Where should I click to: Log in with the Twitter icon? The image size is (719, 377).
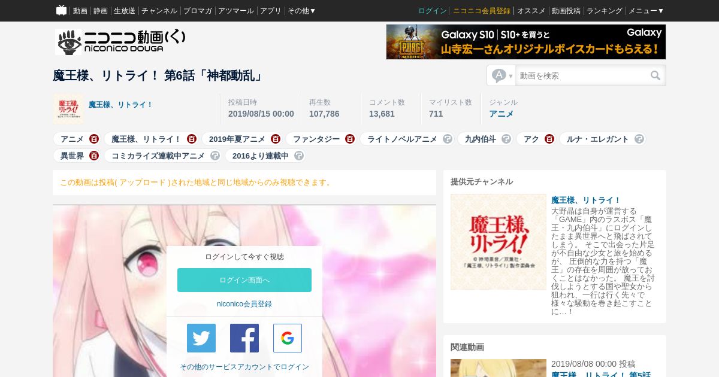tap(201, 338)
